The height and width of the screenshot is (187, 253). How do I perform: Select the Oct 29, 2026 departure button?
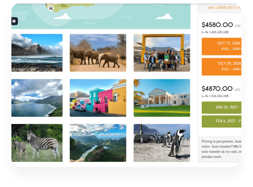point(222,66)
